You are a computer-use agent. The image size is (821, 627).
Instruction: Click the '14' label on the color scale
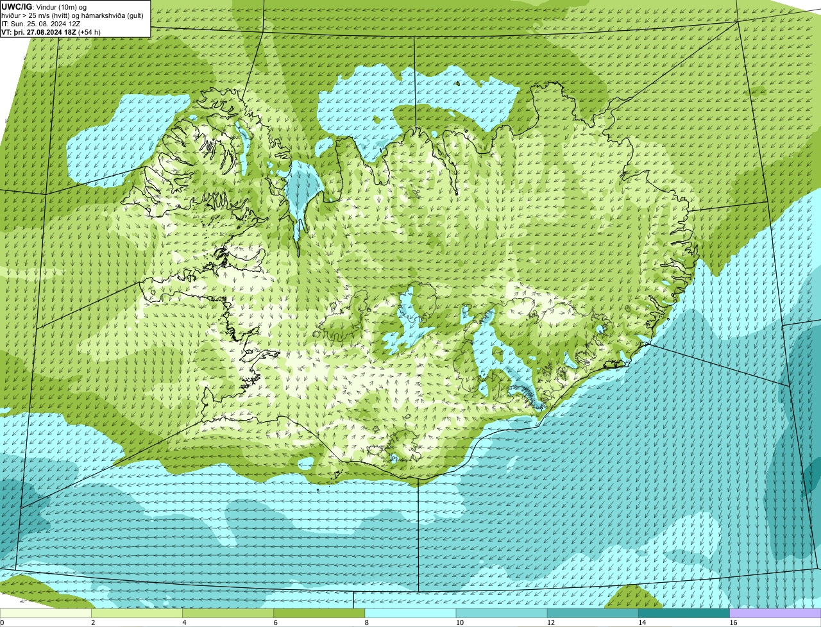pyautogui.click(x=641, y=623)
